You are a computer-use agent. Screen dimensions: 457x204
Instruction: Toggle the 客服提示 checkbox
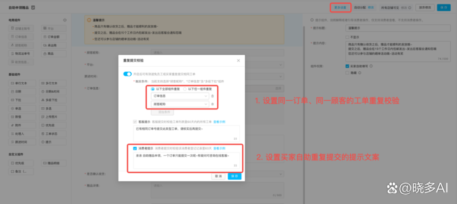pos(135,122)
